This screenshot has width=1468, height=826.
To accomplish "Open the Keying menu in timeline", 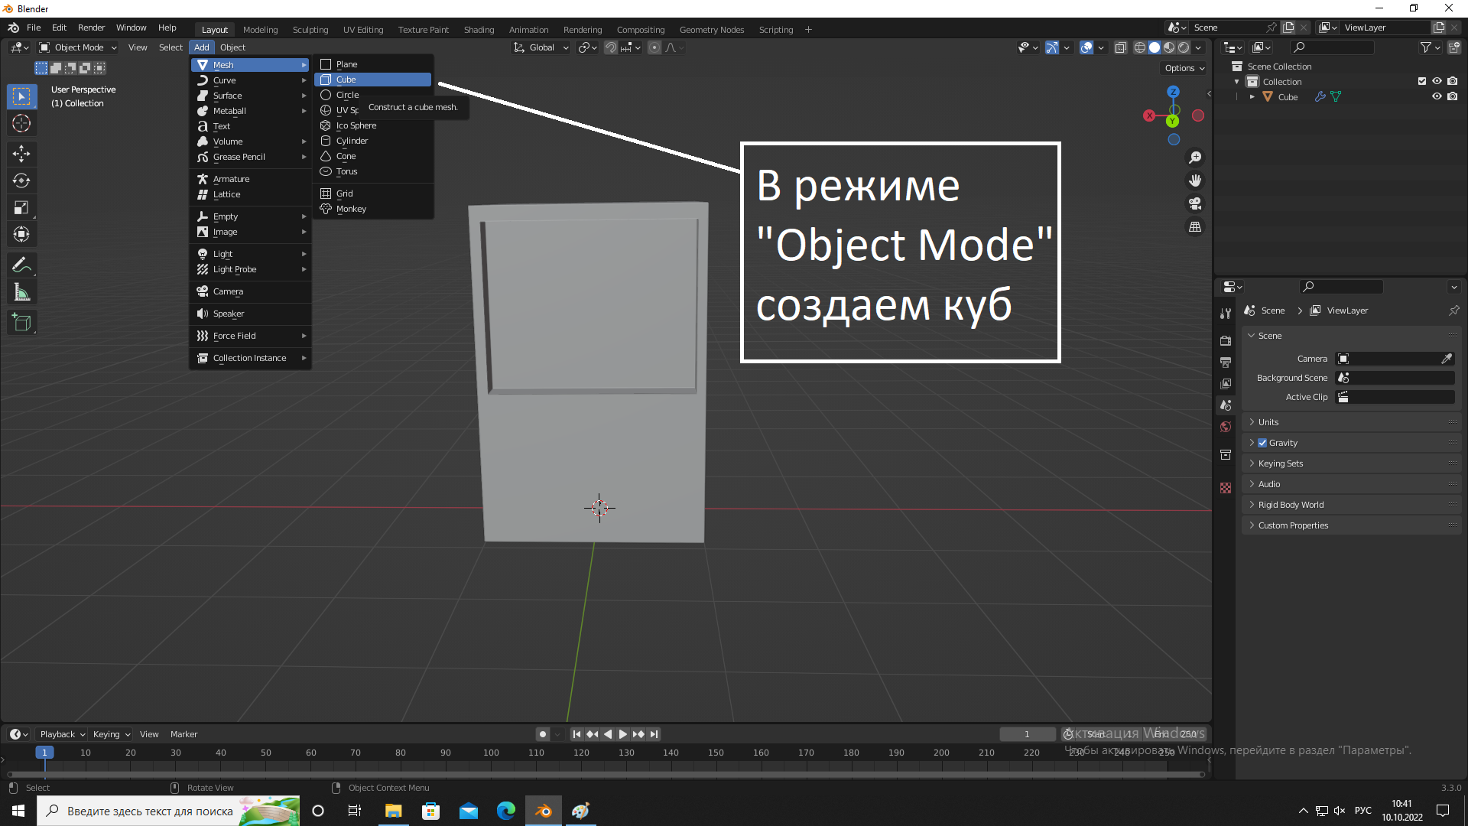I will coord(111,734).
